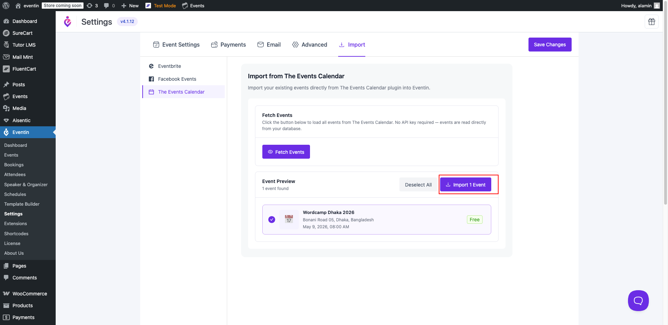668x325 pixels.
Task: Click the Save Changes button
Action: 550,45
